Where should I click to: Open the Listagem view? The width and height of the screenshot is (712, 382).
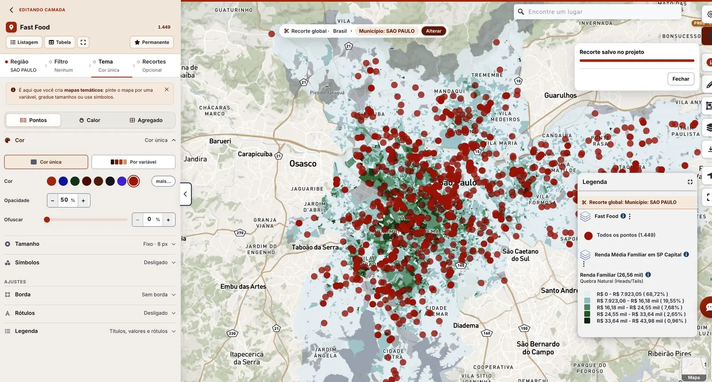coord(24,42)
